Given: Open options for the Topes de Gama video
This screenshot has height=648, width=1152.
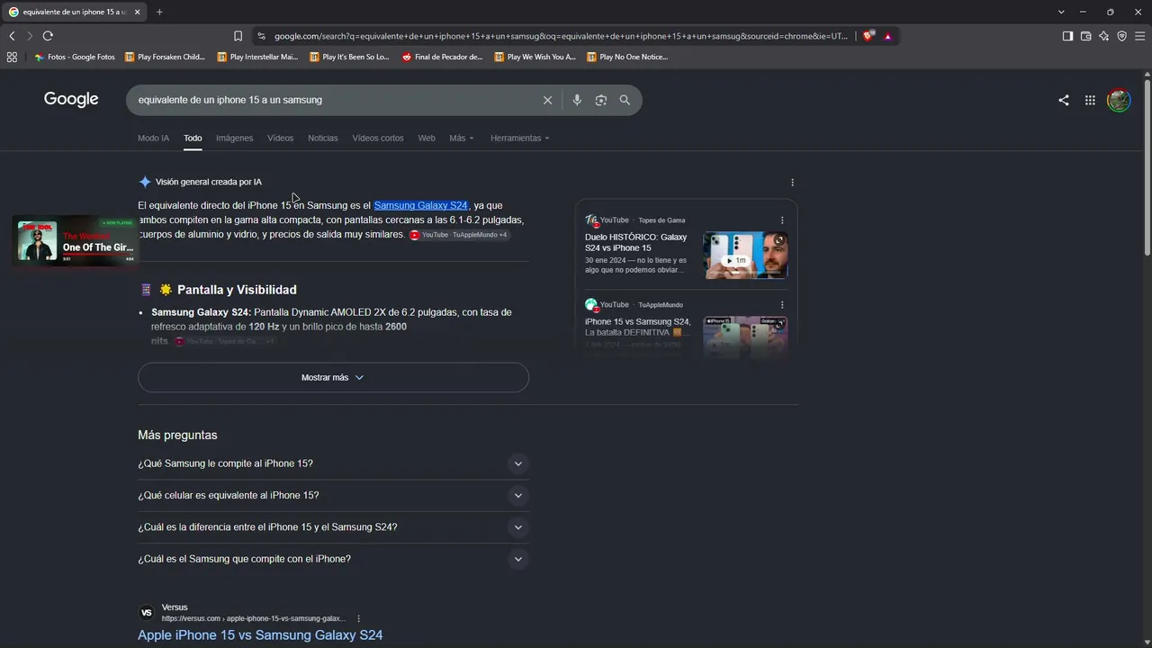Looking at the screenshot, I should point(782,220).
